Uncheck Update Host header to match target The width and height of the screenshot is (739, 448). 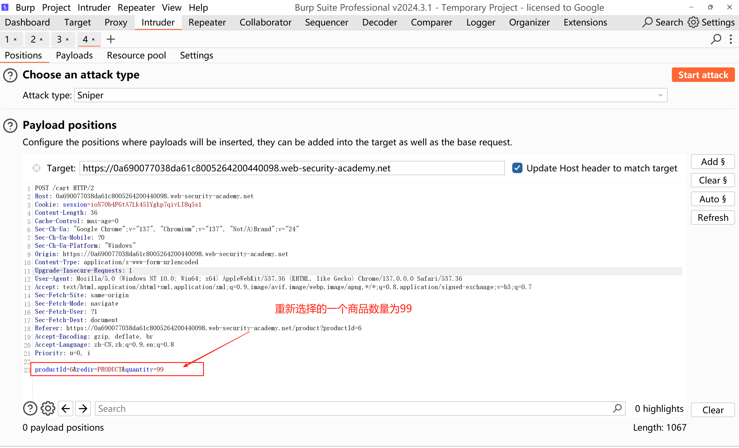[517, 168]
